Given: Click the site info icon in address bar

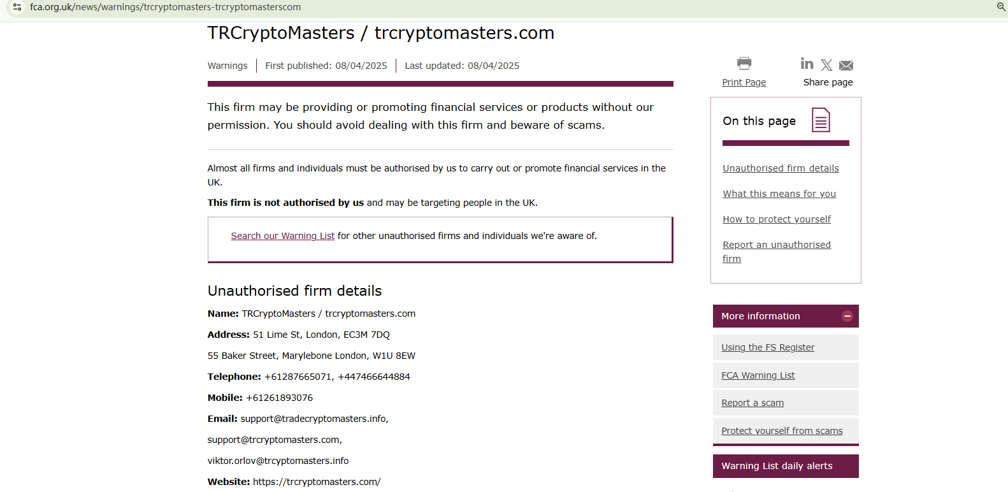Looking at the screenshot, I should coord(17,7).
